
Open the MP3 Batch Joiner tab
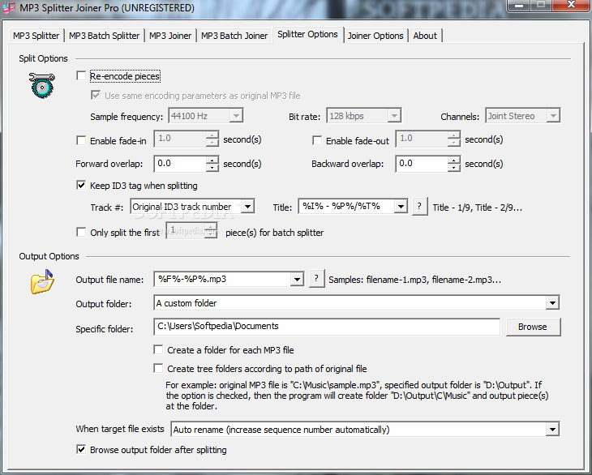(x=234, y=36)
